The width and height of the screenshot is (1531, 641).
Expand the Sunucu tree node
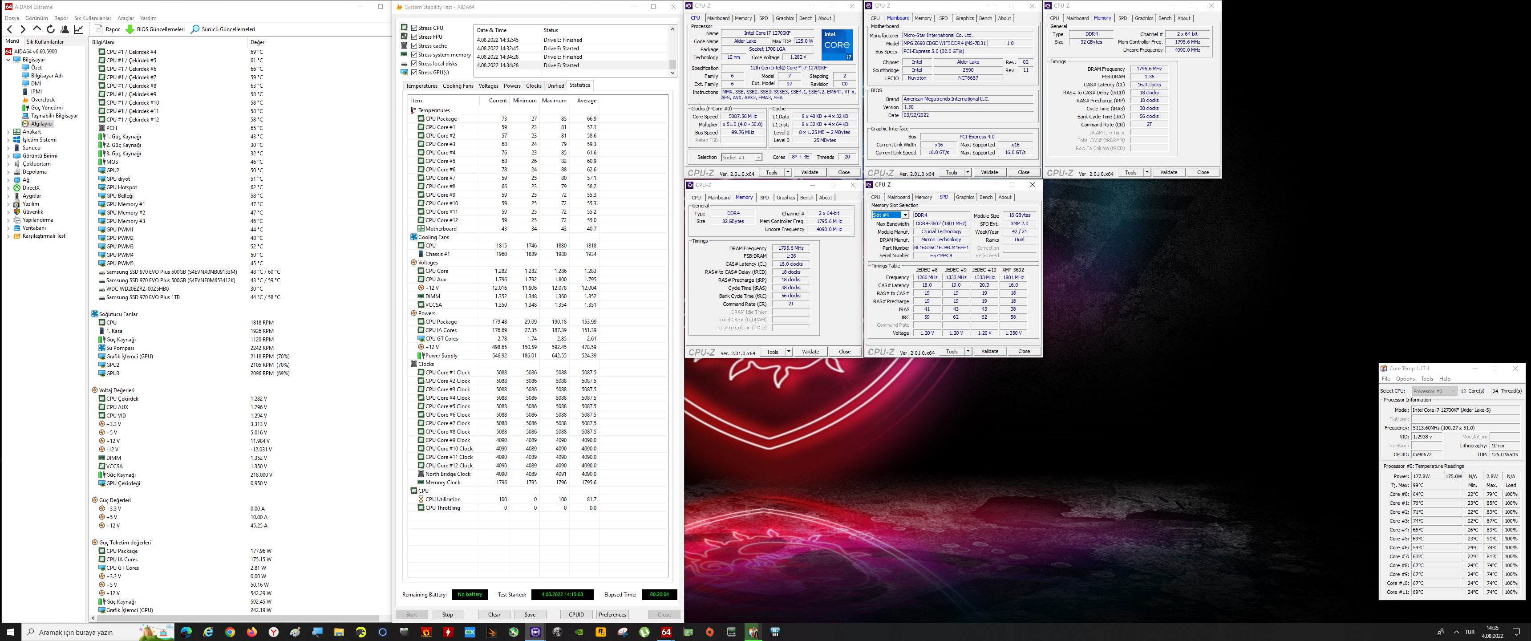point(8,148)
